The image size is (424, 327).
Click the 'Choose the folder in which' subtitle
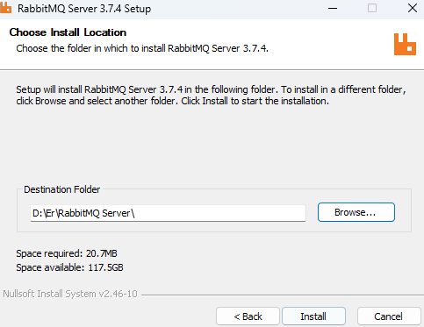142,48
